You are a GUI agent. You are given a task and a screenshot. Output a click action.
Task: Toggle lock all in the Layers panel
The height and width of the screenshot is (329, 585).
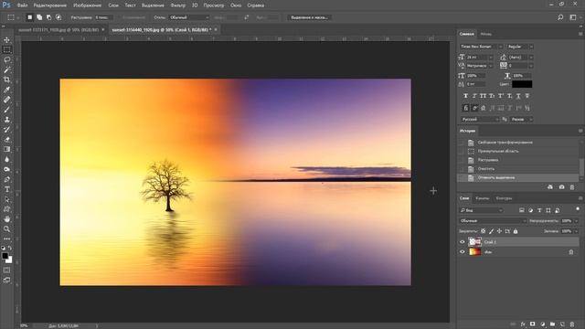click(516, 231)
